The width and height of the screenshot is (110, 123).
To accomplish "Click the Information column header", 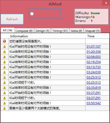I will pyautogui.click(x=47, y=36).
